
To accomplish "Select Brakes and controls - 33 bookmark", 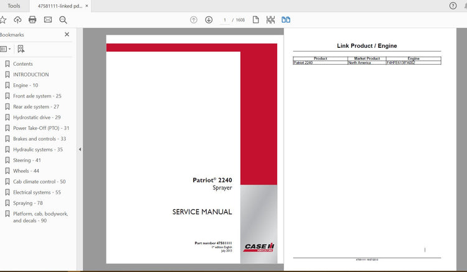I will tap(40, 138).
